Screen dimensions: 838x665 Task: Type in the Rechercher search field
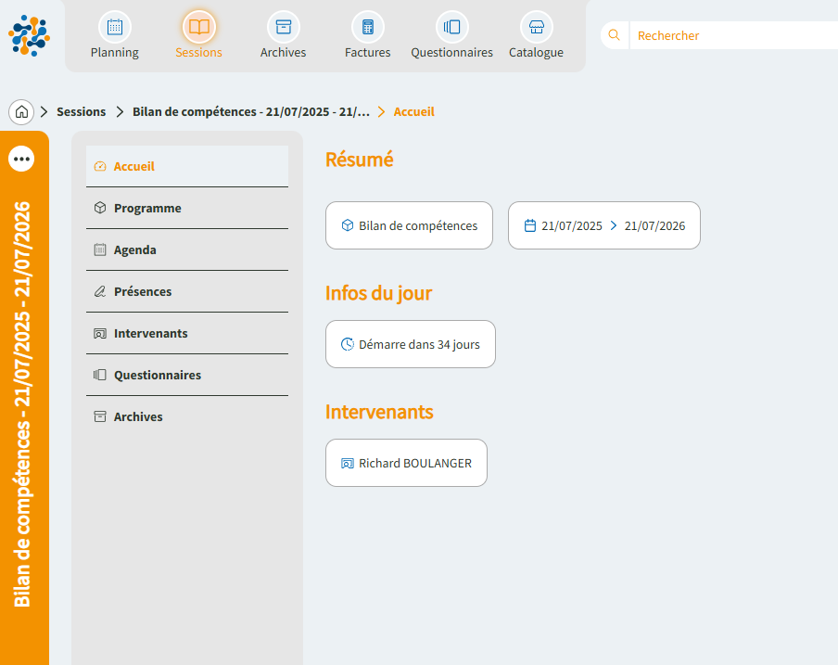click(732, 35)
